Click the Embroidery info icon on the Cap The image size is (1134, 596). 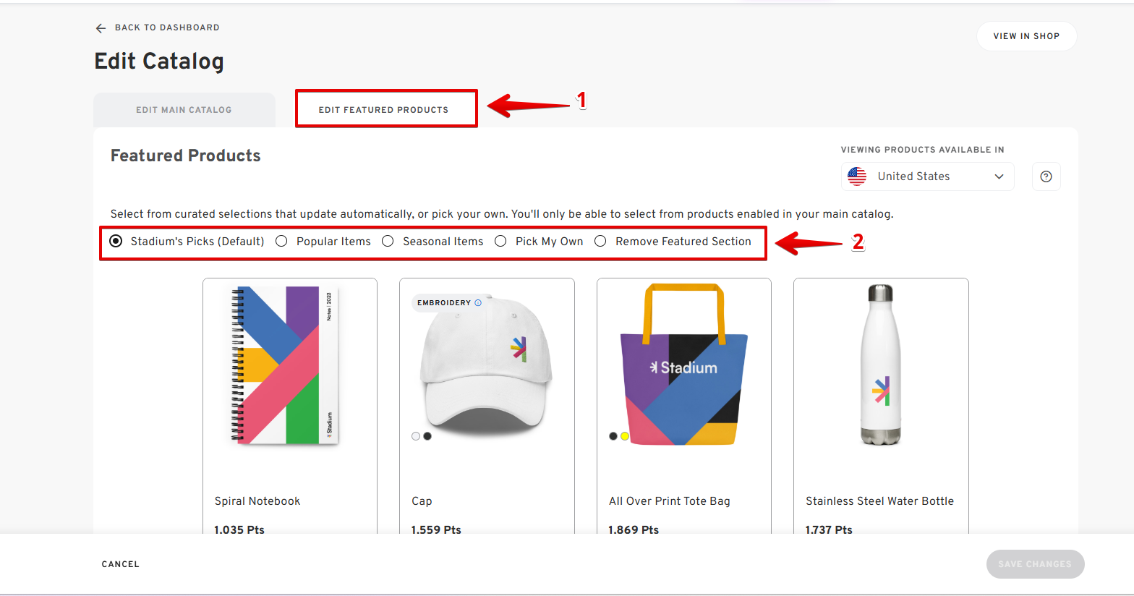click(478, 303)
